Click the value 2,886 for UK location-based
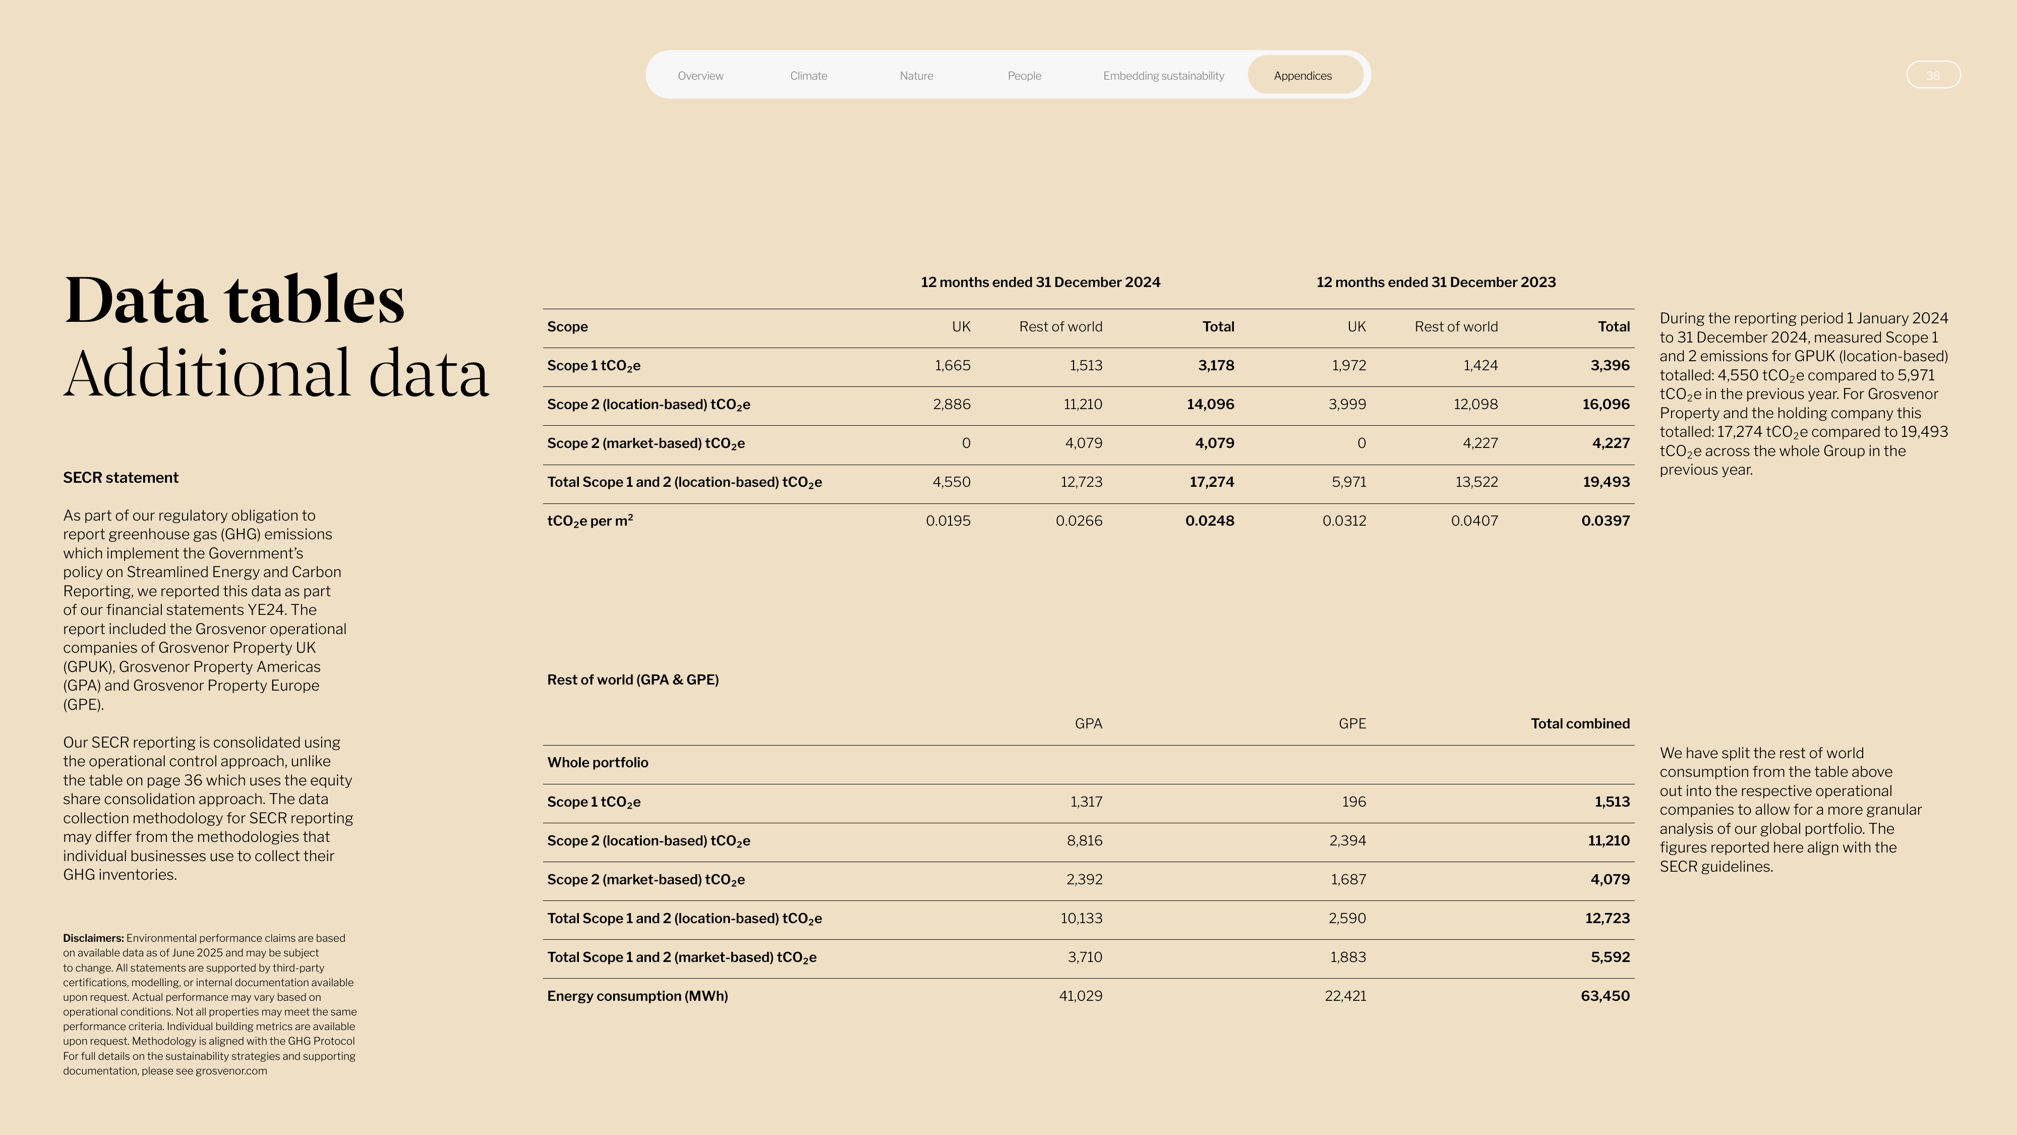2017x1135 pixels. click(x=952, y=404)
